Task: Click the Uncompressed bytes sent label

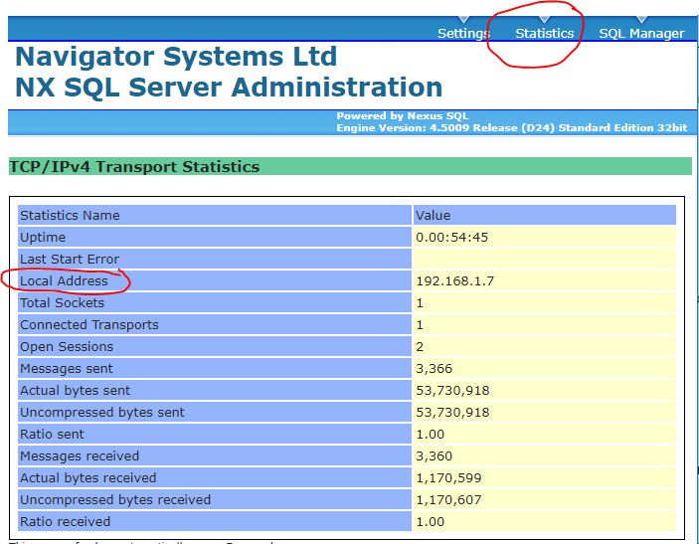Action: (x=102, y=412)
